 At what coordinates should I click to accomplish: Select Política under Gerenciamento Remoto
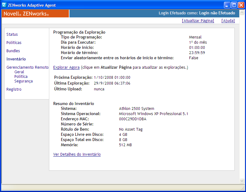point(20,77)
